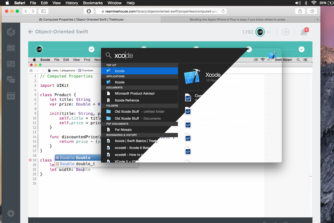Click the related items grid icon in jump bar
This screenshot has height=223, width=334.
coord(31,70)
